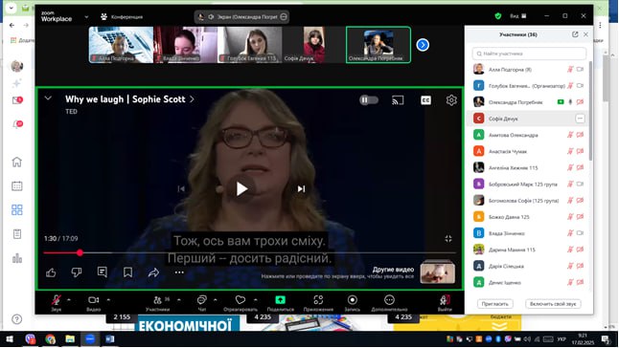Screen dimensions: 619x348
Task: Open video settings gear icon
Action: tap(451, 100)
